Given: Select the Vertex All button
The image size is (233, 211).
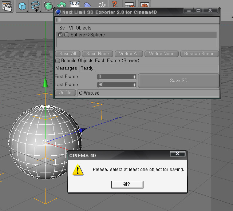Looking at the screenshot, I should click(x=129, y=54).
